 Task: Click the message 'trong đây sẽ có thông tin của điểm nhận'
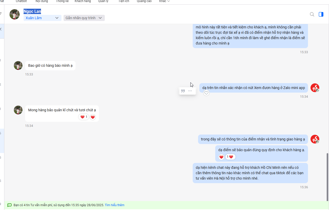tap(253, 139)
